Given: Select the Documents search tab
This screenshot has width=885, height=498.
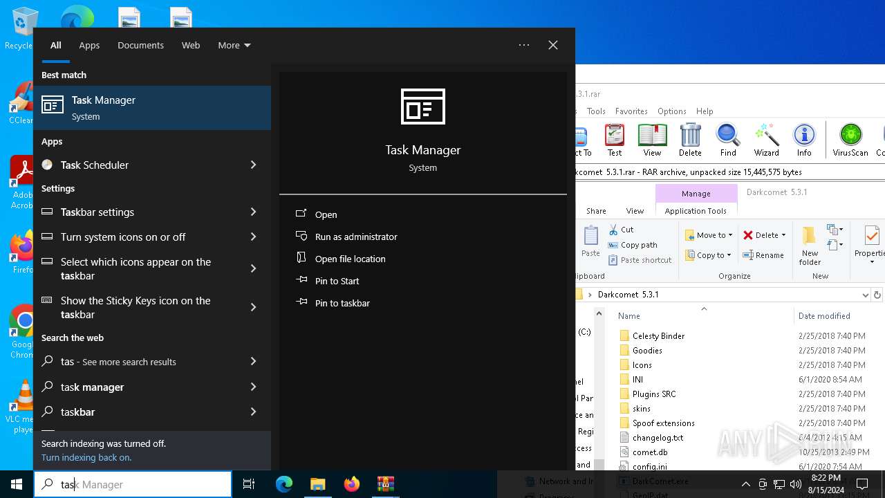Looking at the screenshot, I should [140, 45].
